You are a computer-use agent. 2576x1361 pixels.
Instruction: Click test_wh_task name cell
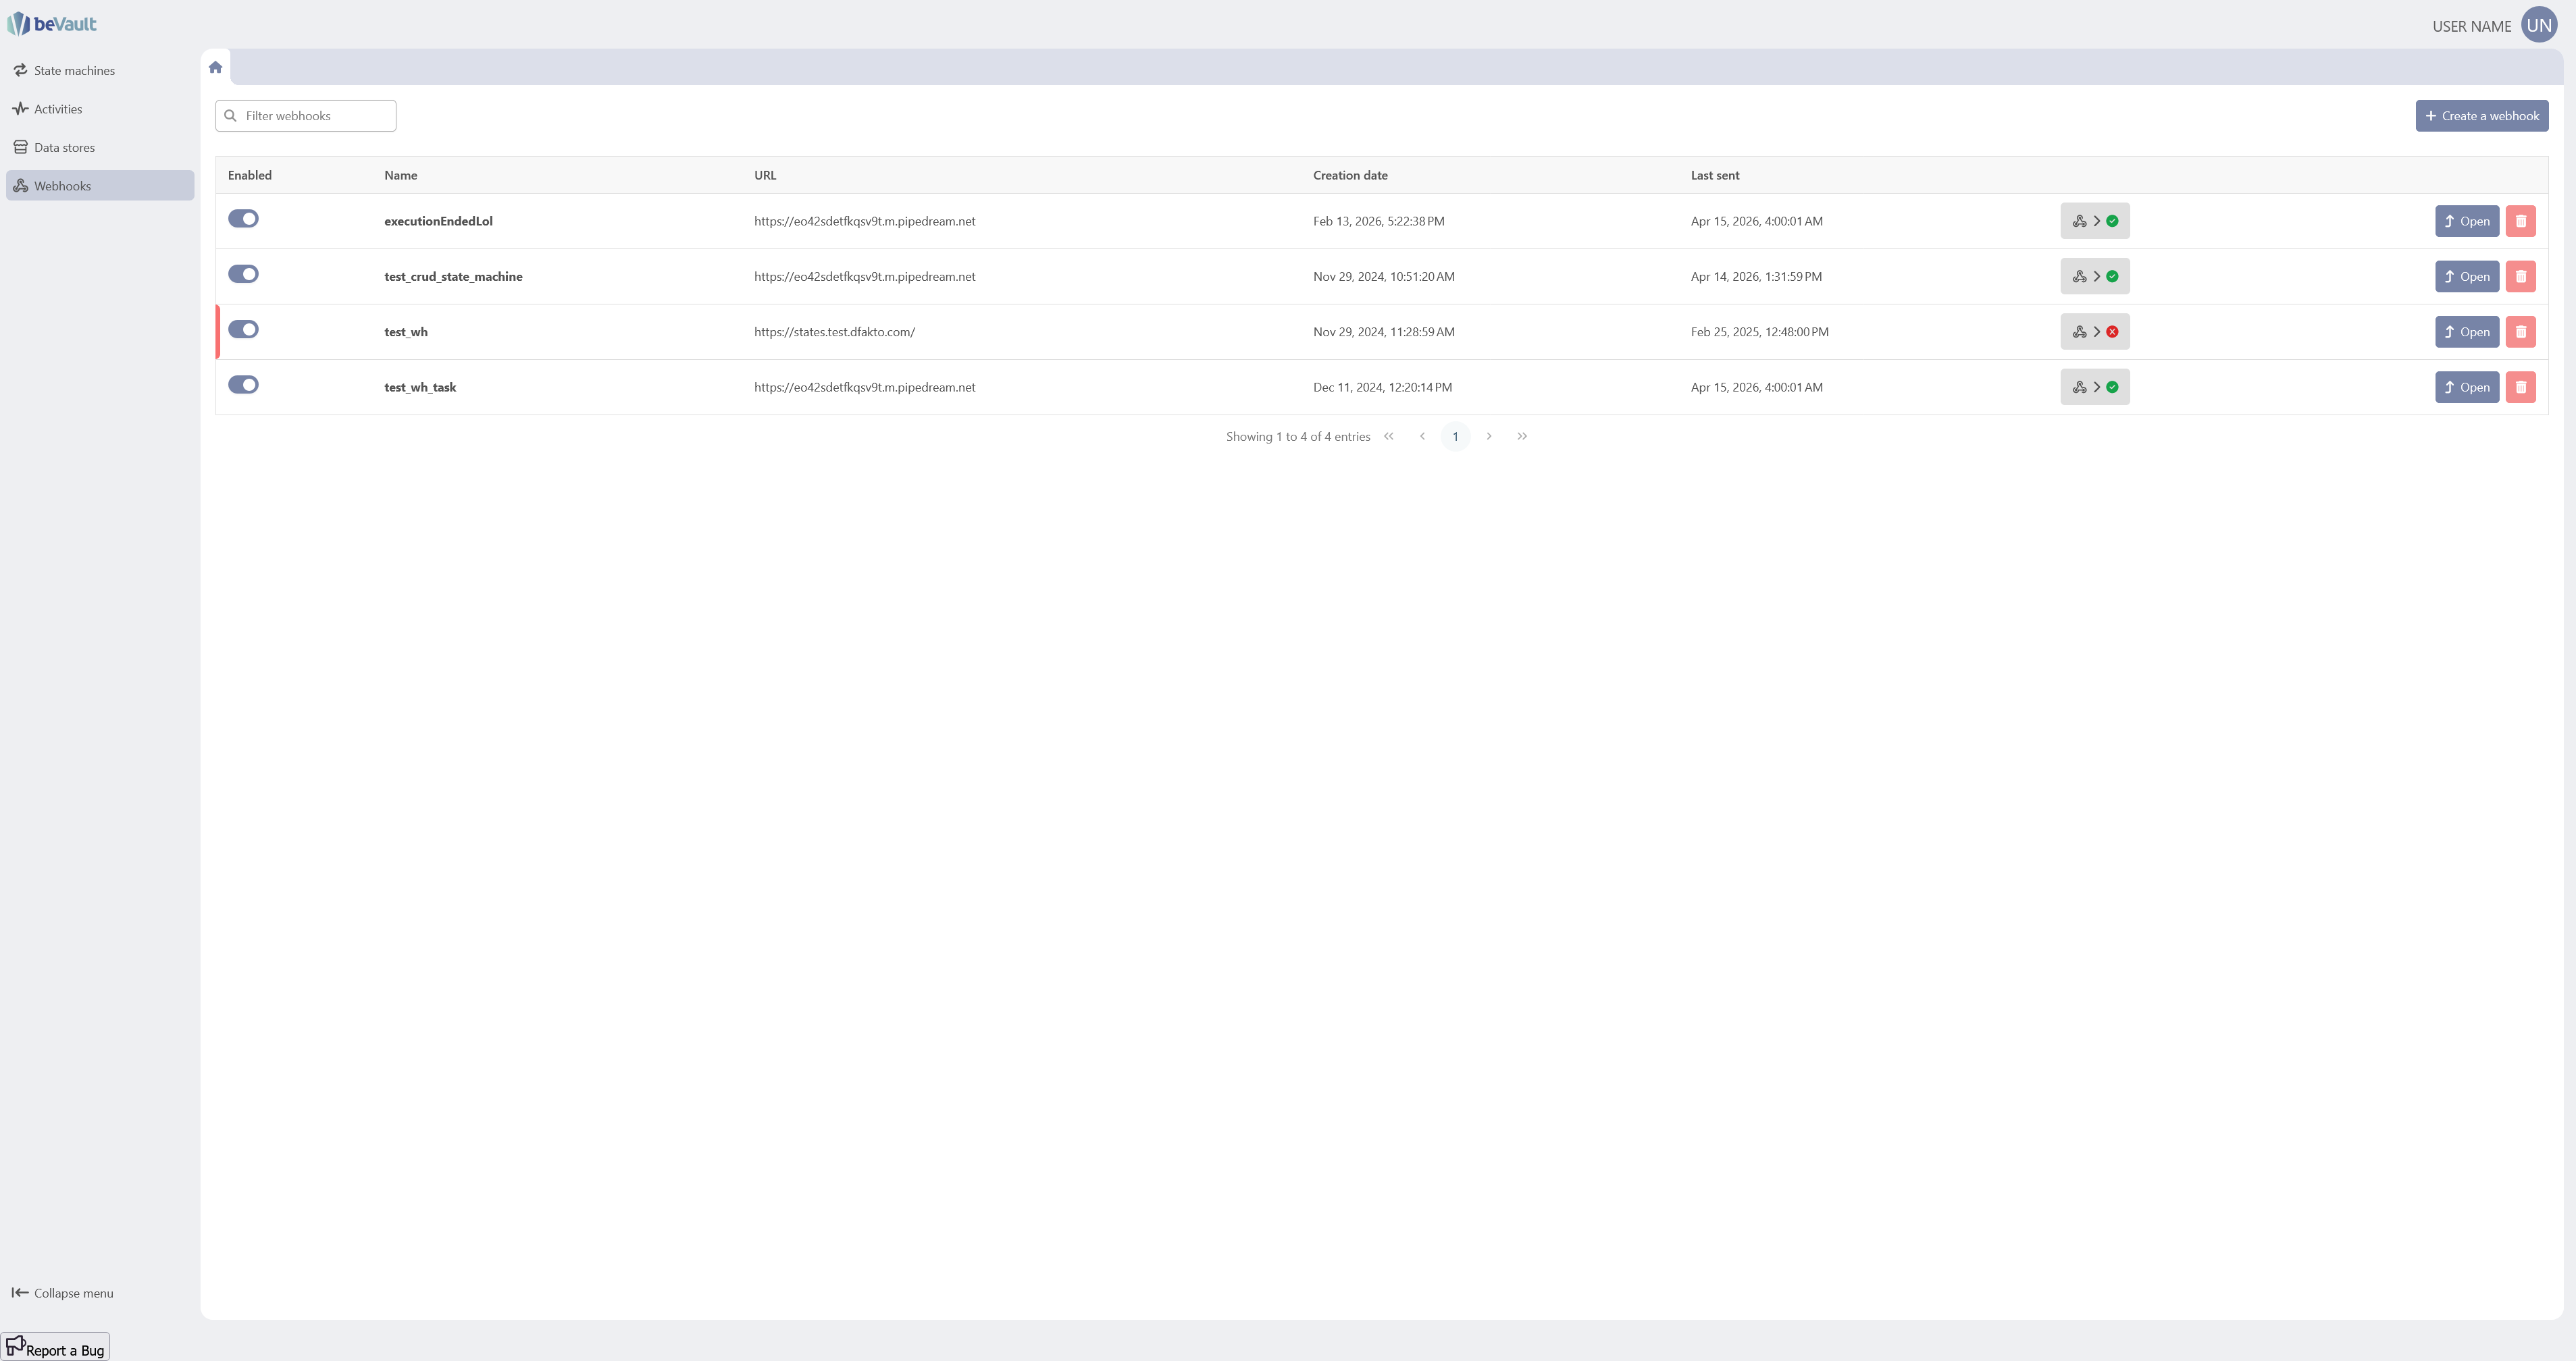(420, 388)
